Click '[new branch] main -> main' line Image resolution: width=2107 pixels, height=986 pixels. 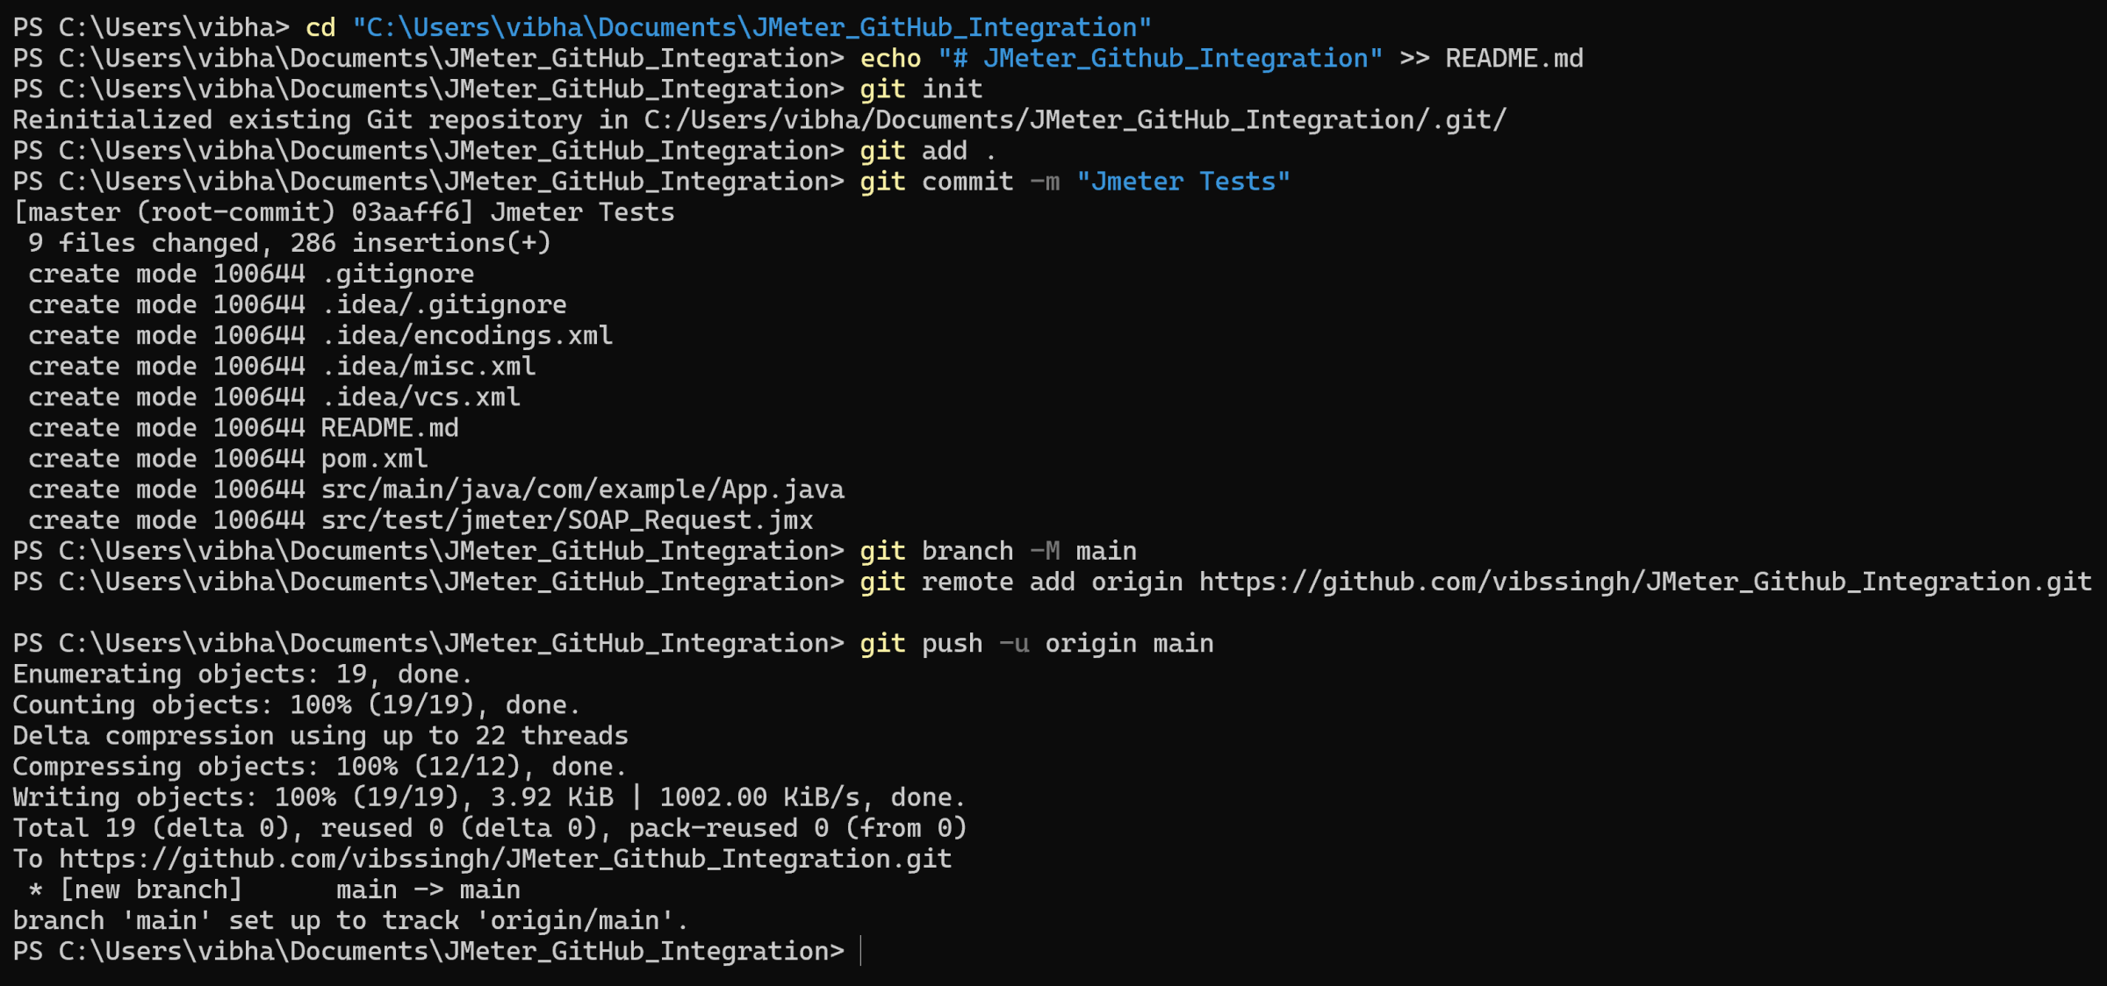point(274,890)
